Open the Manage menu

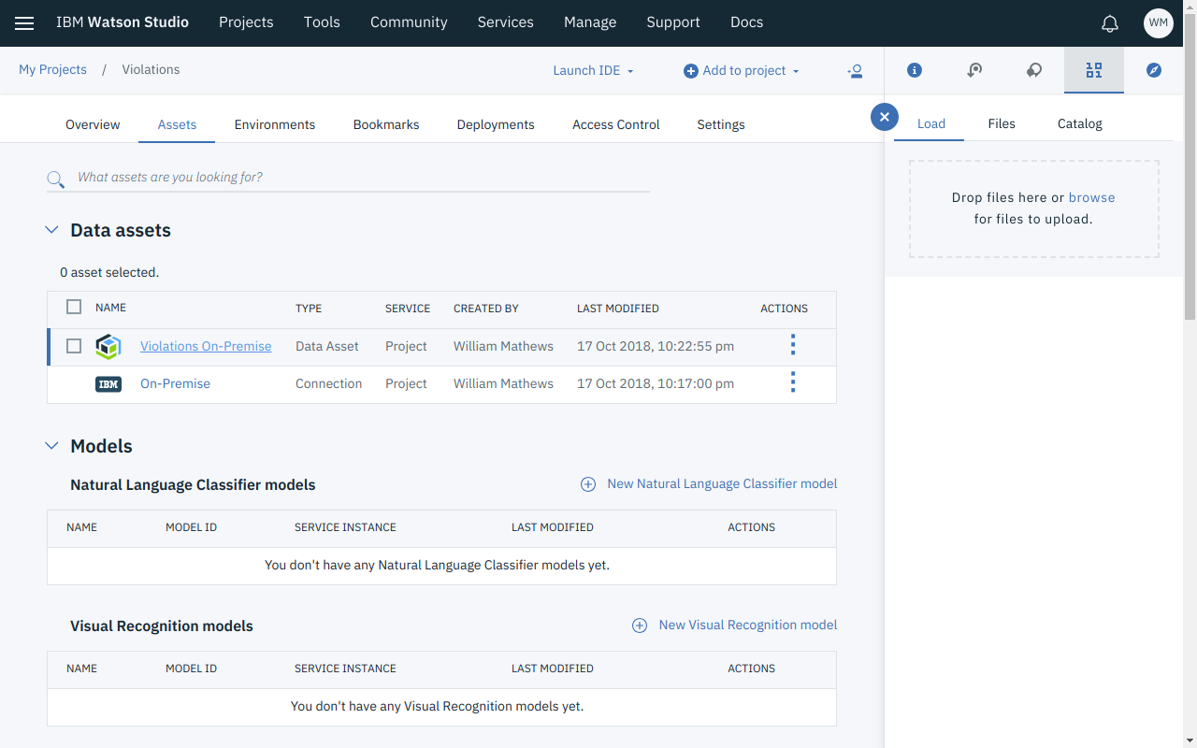coord(590,22)
